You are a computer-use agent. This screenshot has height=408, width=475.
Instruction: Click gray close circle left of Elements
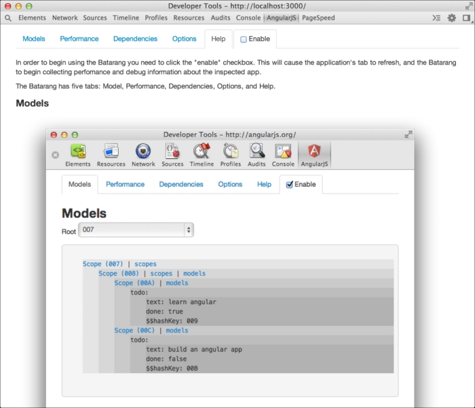pos(55,155)
